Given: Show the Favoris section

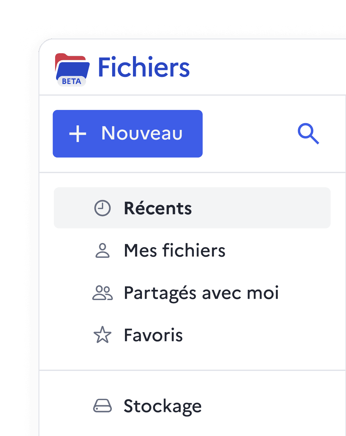Looking at the screenshot, I should pos(153,335).
